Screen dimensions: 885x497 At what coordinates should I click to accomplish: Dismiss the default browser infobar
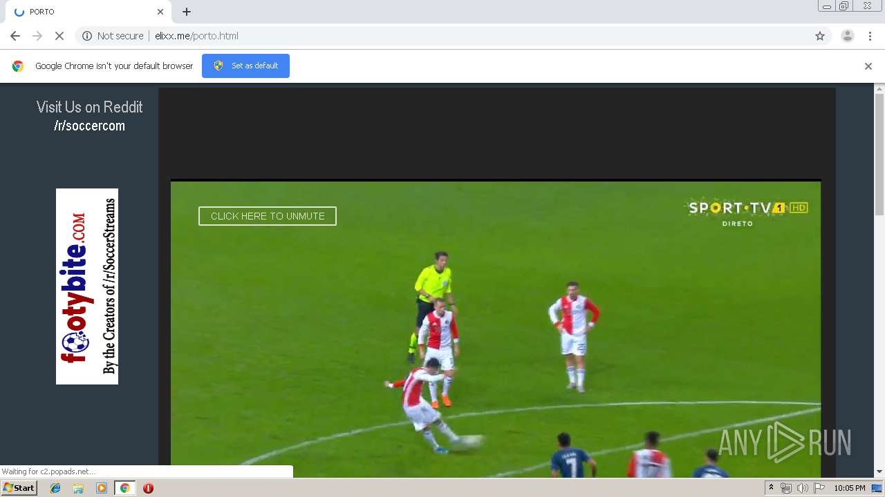(868, 66)
